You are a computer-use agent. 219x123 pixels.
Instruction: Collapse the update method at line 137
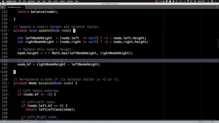click(x=9, y=31)
